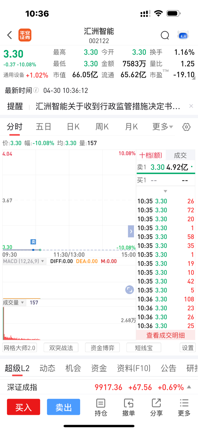
Task: Enter fullscreen chart via expand icon
Action: (129, 289)
